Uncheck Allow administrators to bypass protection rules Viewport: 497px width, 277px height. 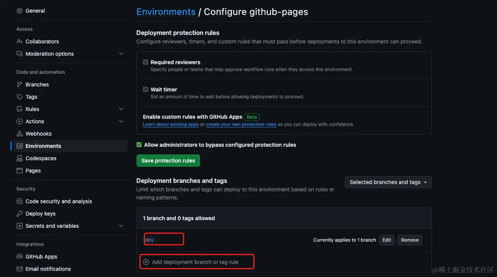click(139, 145)
